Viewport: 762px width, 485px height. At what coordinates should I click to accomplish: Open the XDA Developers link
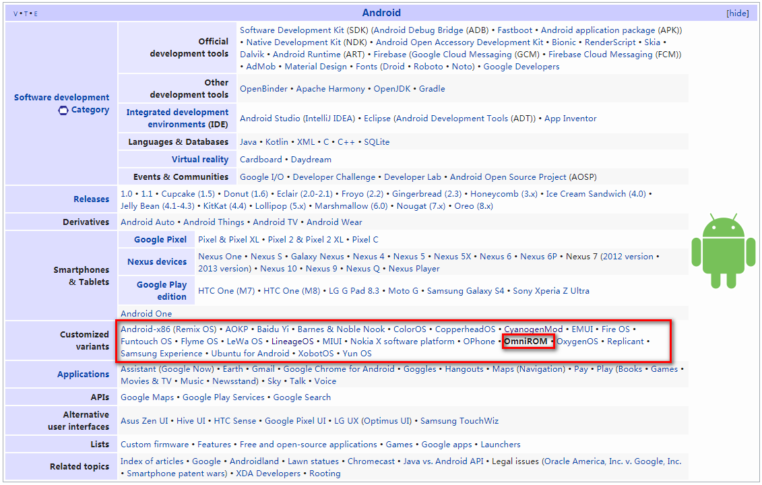tap(268, 474)
